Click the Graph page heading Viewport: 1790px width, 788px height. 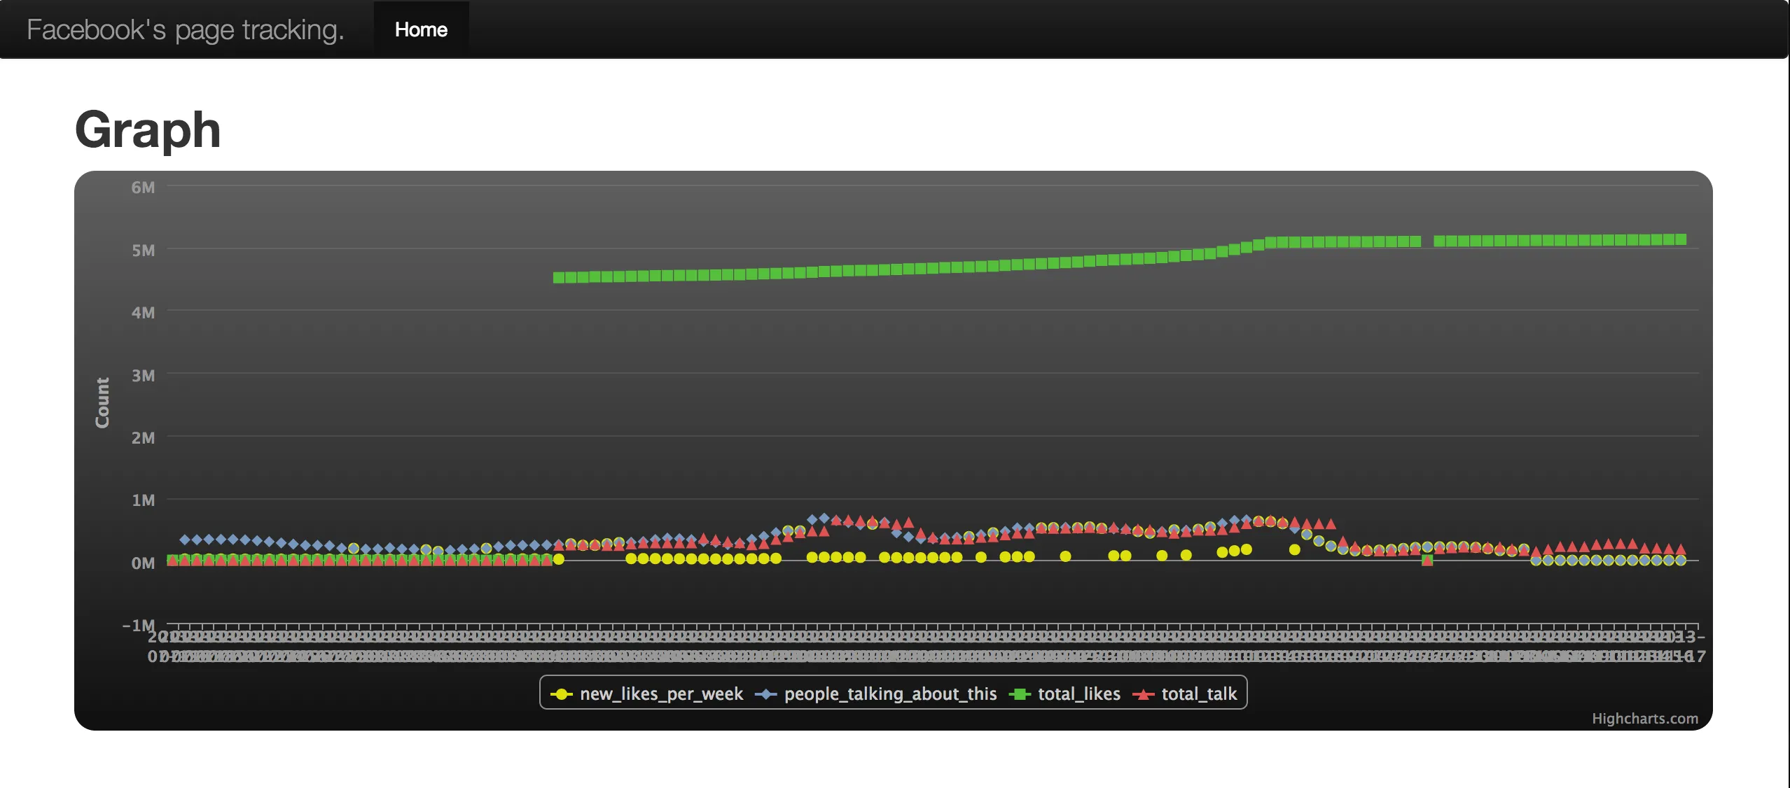[148, 130]
